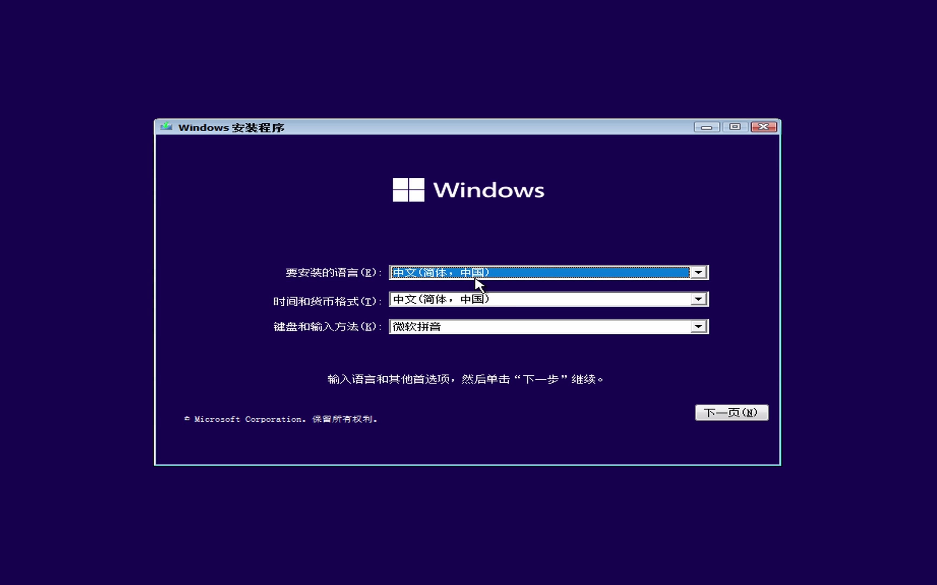Click the Windows wordmark text
This screenshot has height=585, width=937.
tap(489, 190)
